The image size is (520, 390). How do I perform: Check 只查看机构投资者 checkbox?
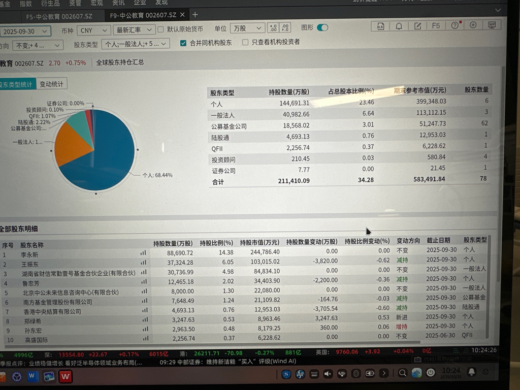point(245,42)
